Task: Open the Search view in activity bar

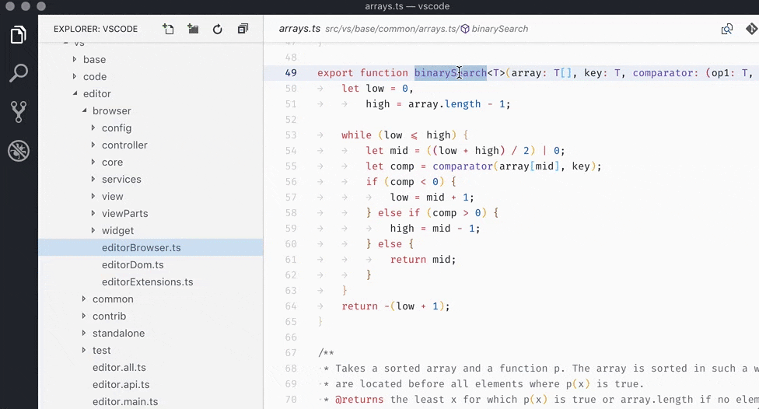Action: (x=19, y=74)
